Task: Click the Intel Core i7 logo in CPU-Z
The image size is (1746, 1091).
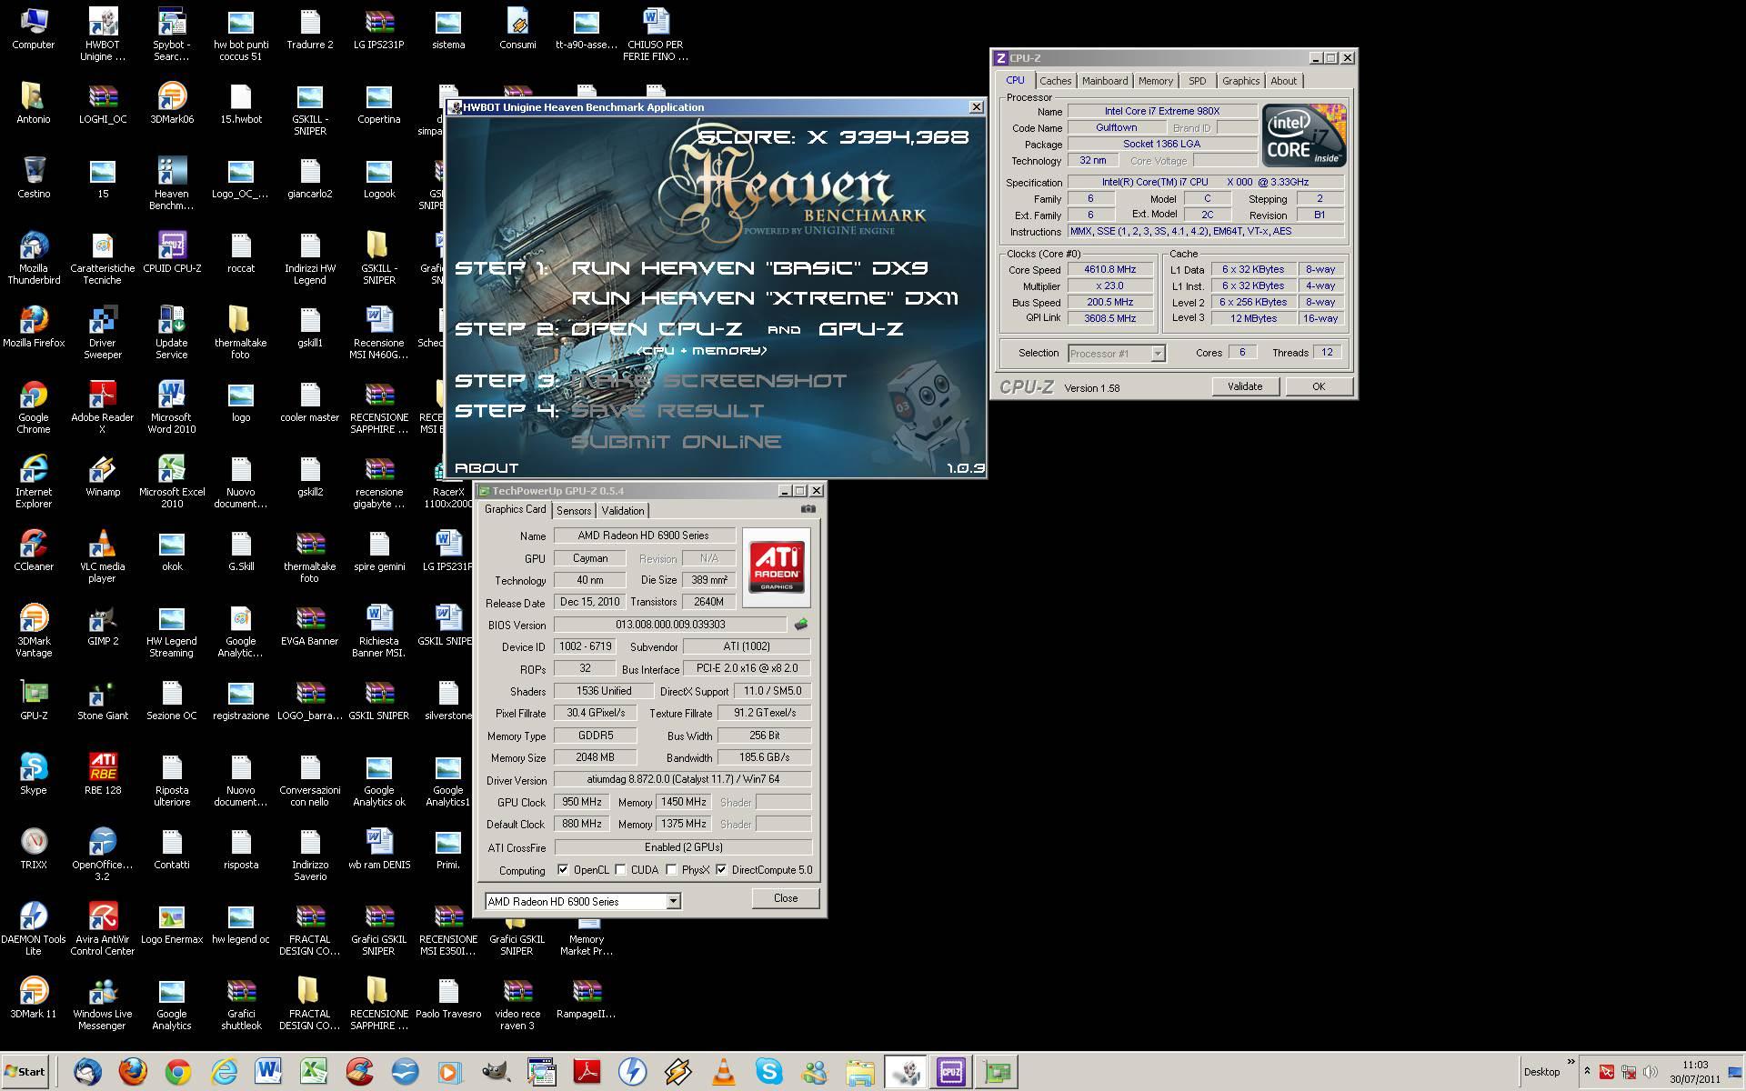Action: click(1304, 135)
